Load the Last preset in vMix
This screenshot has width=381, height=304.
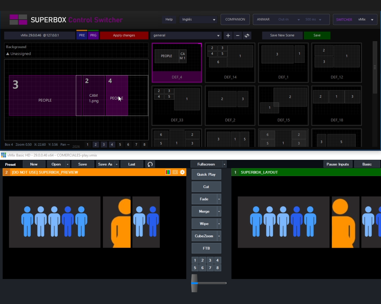tap(132, 164)
